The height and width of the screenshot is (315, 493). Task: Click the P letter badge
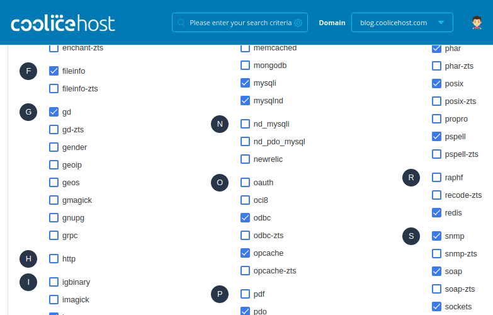(220, 294)
